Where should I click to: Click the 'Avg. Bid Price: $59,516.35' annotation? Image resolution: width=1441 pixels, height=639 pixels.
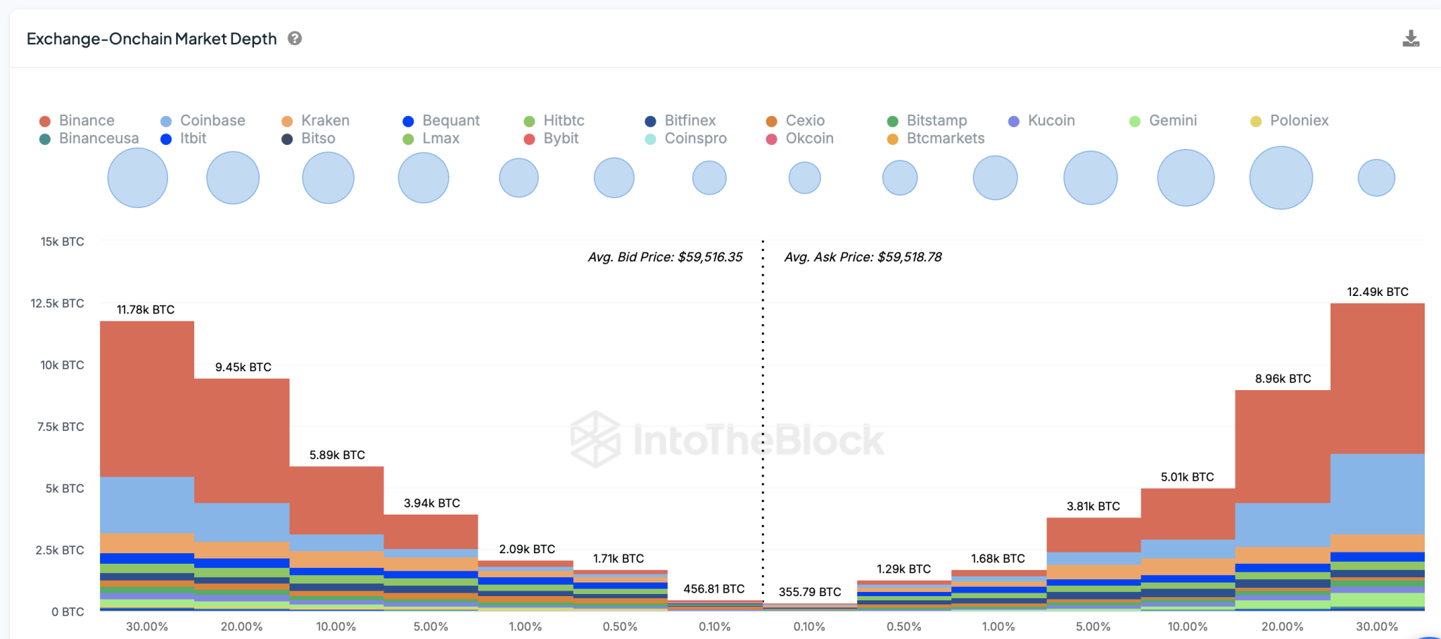(666, 257)
